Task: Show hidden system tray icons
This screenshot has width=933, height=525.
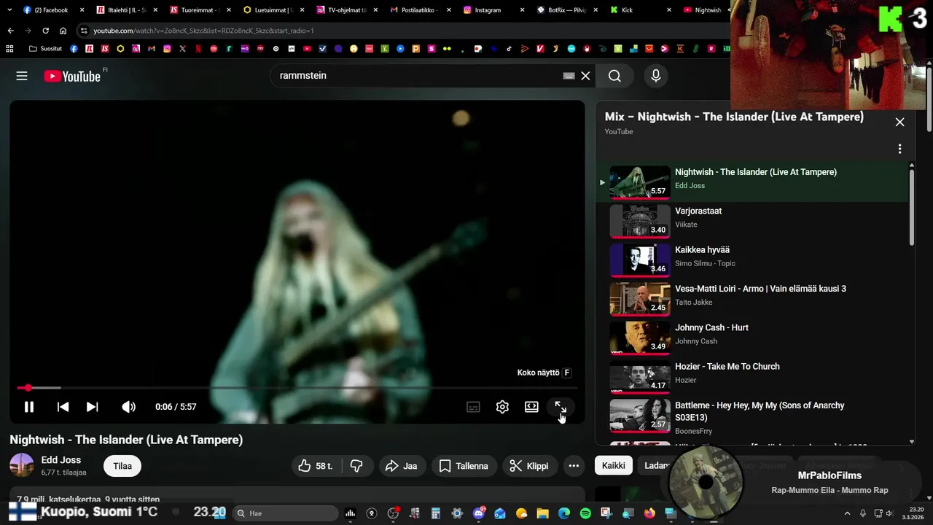Action: (847, 513)
